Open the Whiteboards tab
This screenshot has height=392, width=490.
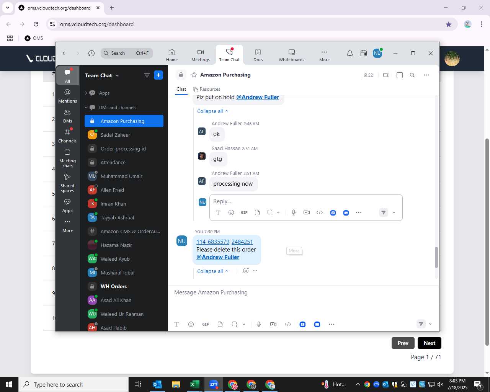tap(291, 55)
